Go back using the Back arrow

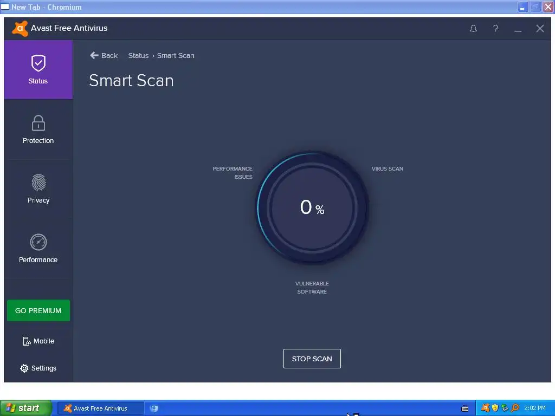(x=104, y=56)
